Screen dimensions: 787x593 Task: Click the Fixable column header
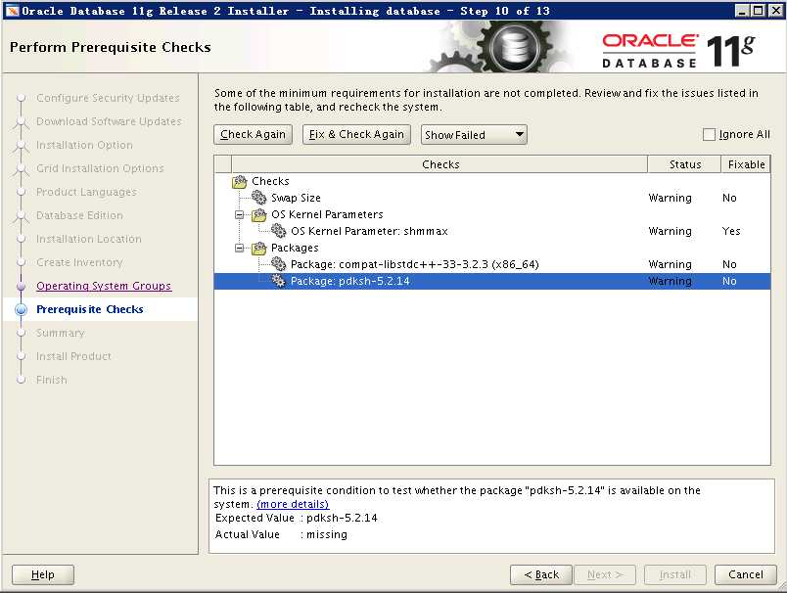pyautogui.click(x=746, y=164)
